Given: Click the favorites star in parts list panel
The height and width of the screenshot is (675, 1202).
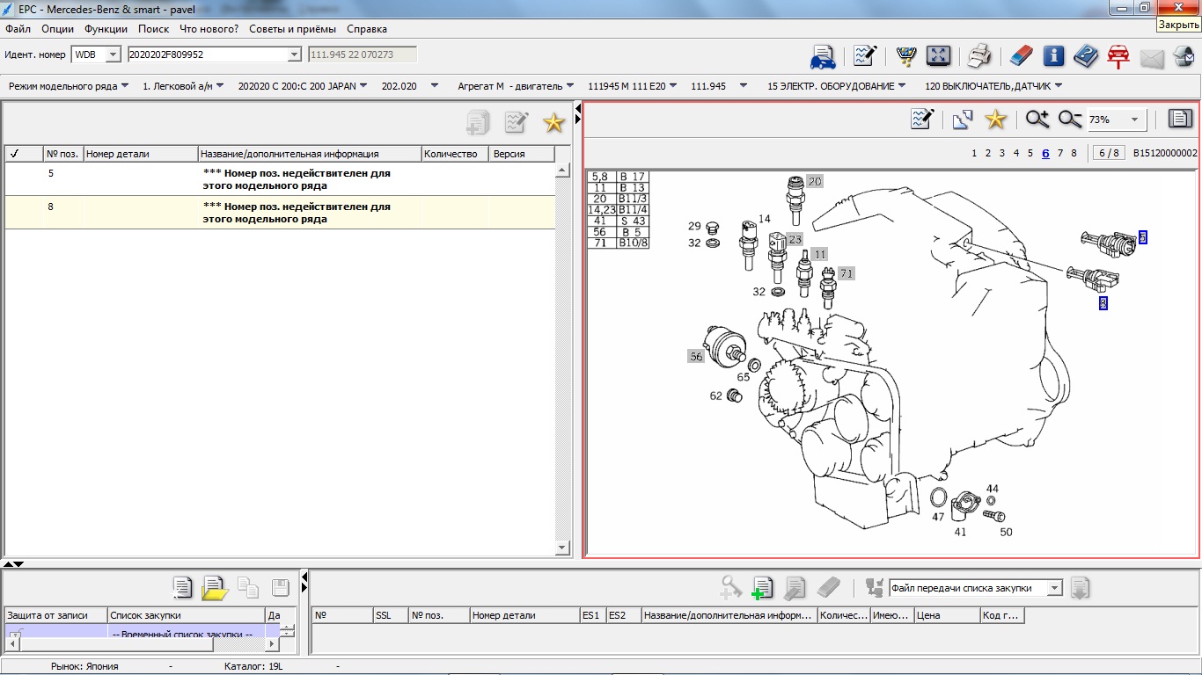Looking at the screenshot, I should pyautogui.click(x=553, y=123).
